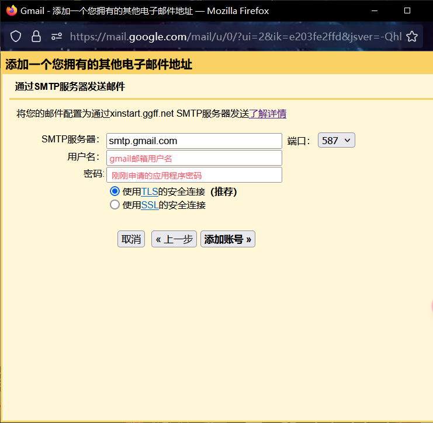Click the tracking protection shield icon
433x423 pixels.
tap(16, 36)
